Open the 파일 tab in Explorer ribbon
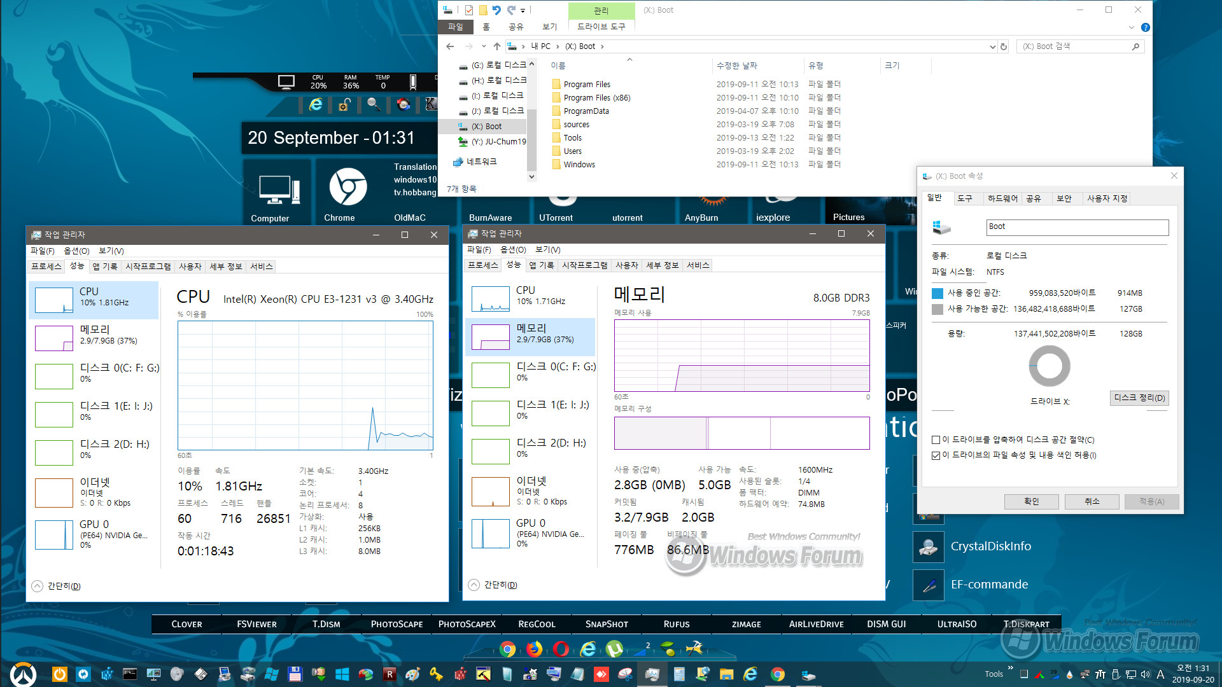 pos(456,27)
